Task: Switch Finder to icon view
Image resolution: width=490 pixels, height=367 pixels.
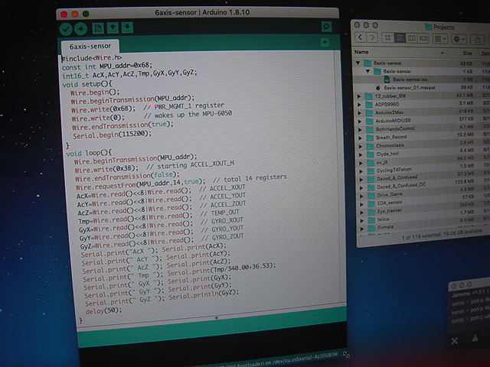Action: point(387,38)
